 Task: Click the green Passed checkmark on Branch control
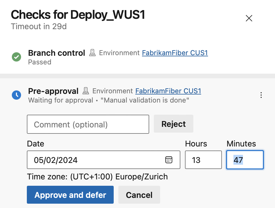tap(16, 57)
